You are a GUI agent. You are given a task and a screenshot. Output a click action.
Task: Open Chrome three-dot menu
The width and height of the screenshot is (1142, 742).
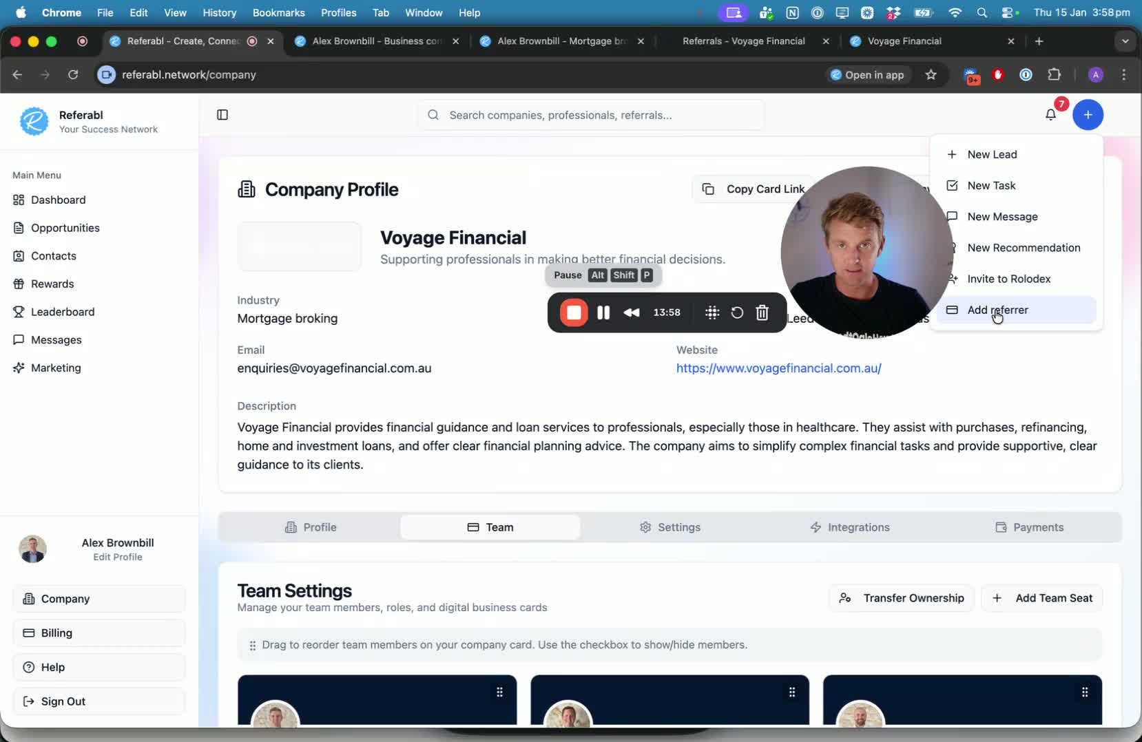1124,75
